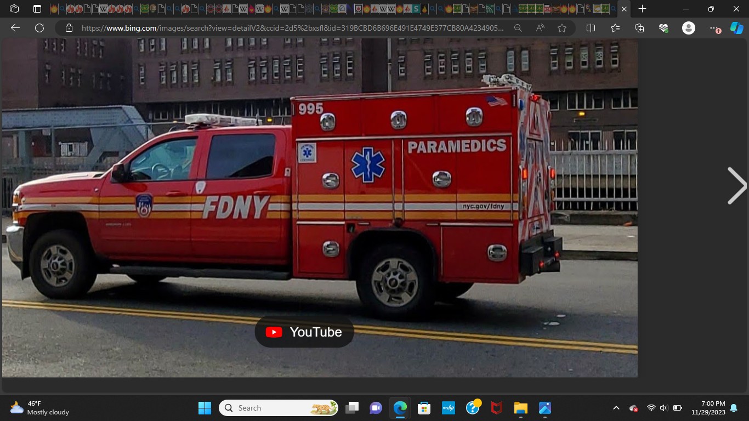The image size is (749, 421).
Task: Launch the myHP app
Action: tap(449, 408)
